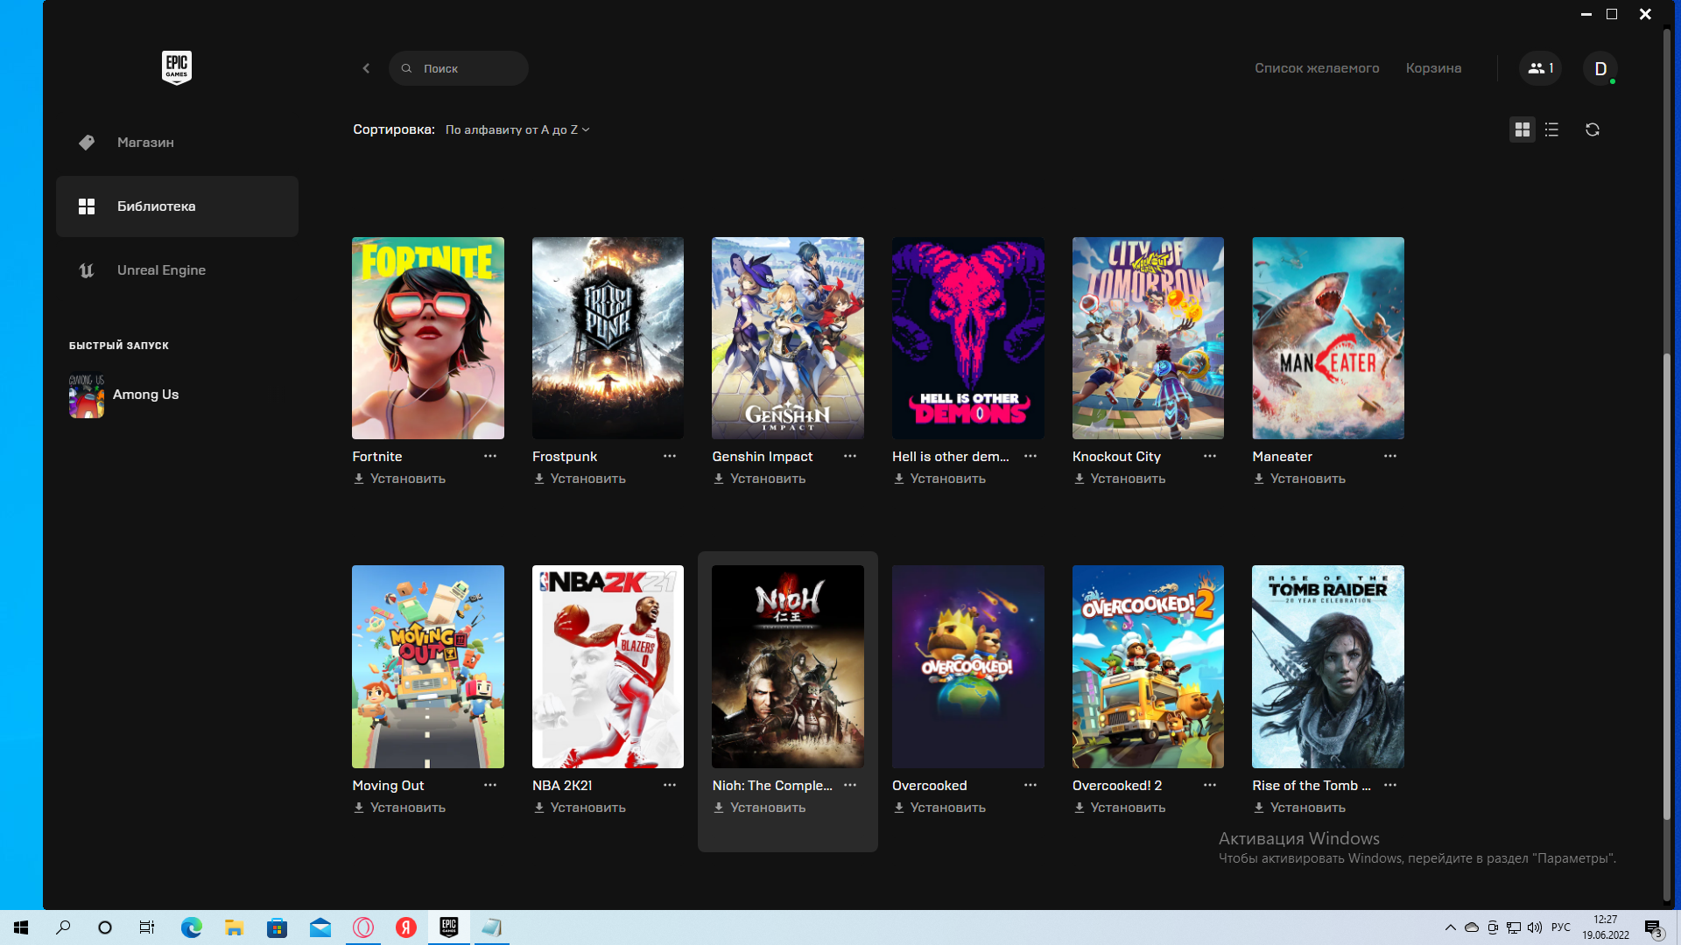The image size is (1681, 945).
Task: Open the notification center in taskbar
Action: pyautogui.click(x=1653, y=927)
